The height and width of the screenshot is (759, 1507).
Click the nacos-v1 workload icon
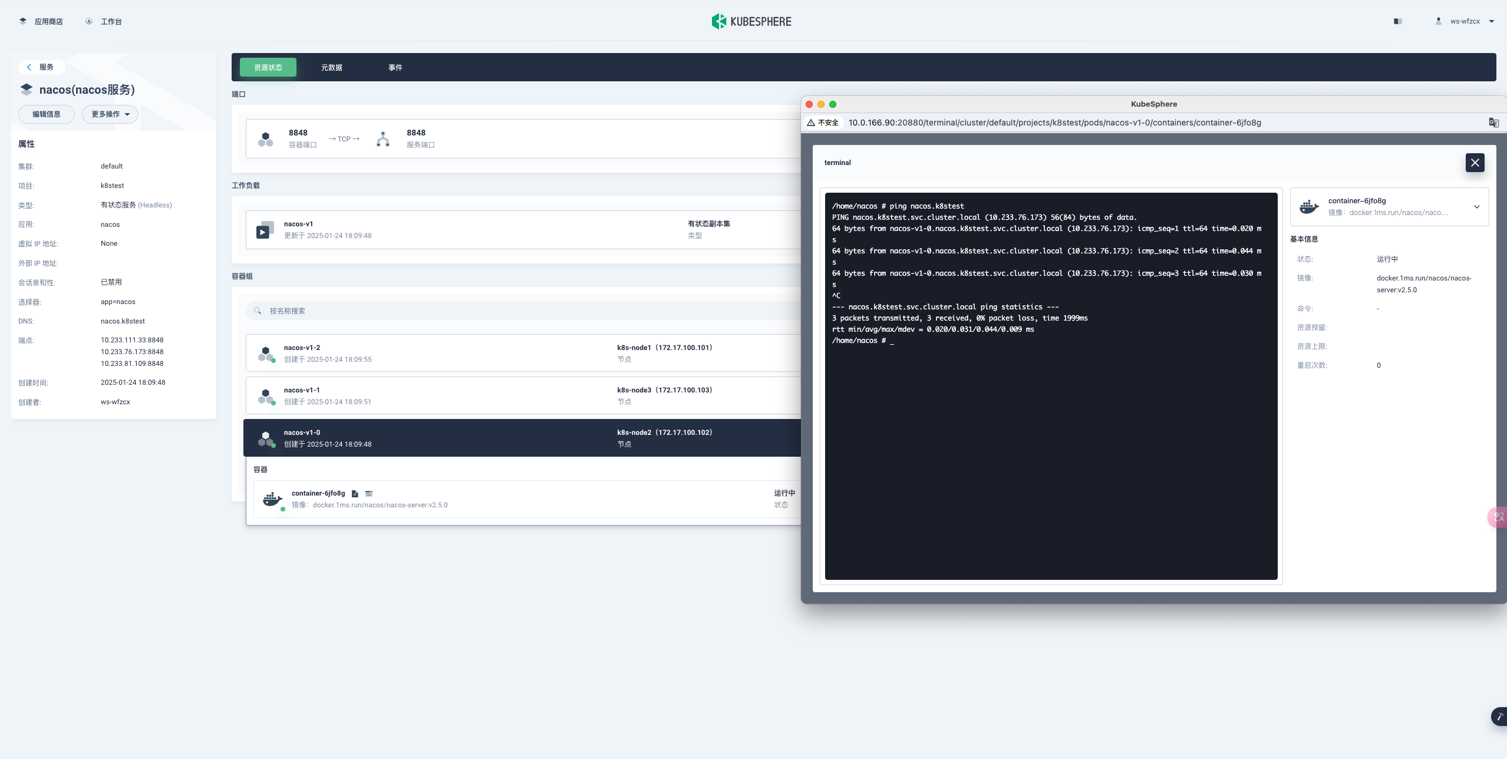[265, 230]
